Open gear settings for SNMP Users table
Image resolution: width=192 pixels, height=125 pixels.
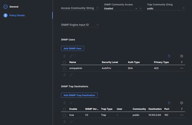pyautogui.click(x=181, y=56)
